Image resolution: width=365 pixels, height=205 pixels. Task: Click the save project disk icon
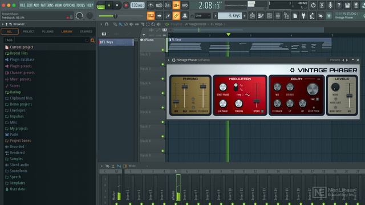click(347, 5)
